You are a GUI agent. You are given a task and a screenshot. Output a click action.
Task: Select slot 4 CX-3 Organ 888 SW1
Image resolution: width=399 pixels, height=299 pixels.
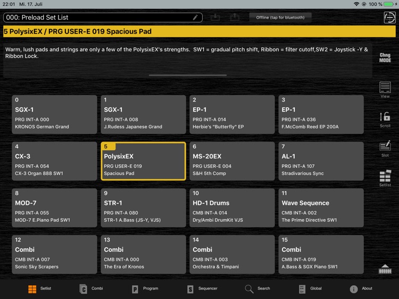54,161
